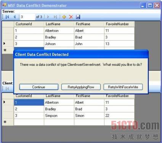Save server data floppy icon
The image size is (162, 143).
78,17
